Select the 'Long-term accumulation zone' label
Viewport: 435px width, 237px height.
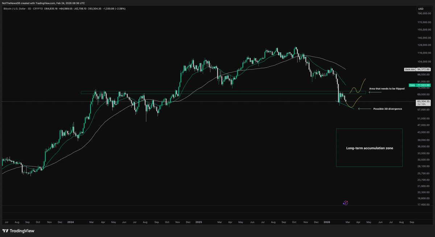[x=369, y=148]
